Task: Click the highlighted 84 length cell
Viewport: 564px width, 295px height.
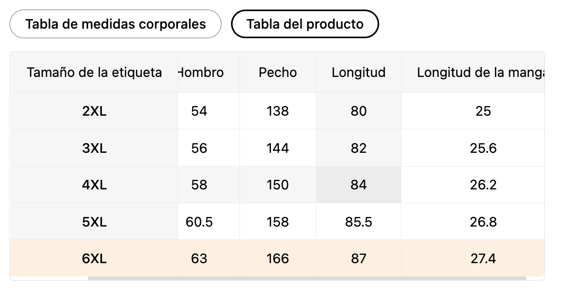Action: [x=358, y=185]
